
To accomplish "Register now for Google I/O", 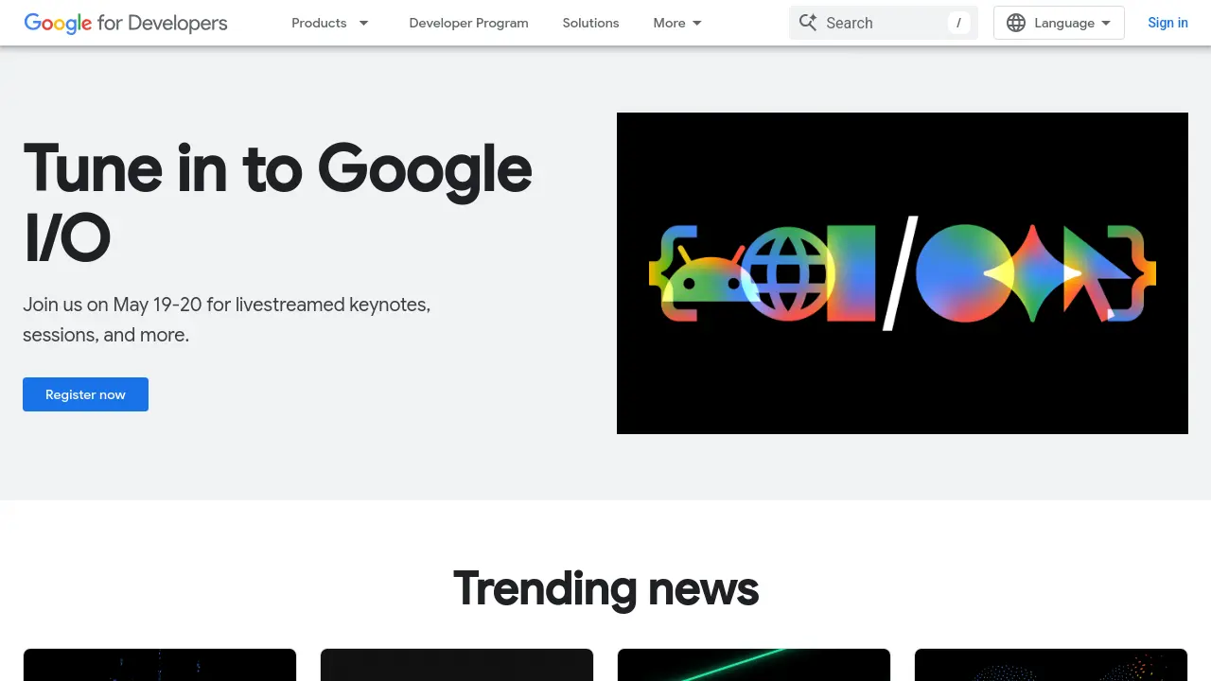I will click(85, 394).
